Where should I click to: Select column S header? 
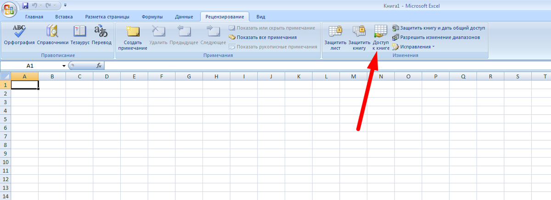[518, 77]
